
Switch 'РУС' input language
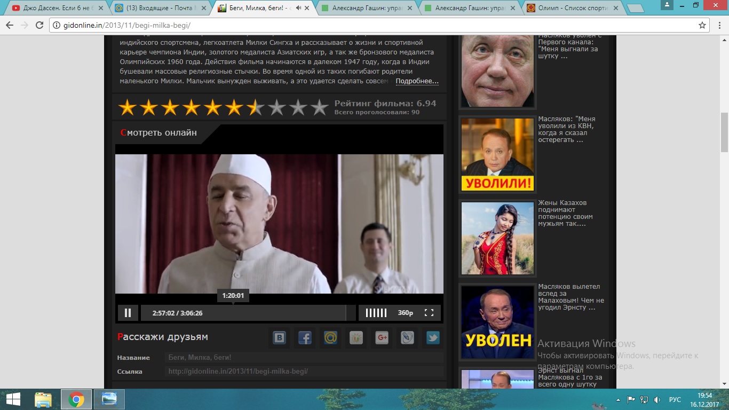point(675,399)
